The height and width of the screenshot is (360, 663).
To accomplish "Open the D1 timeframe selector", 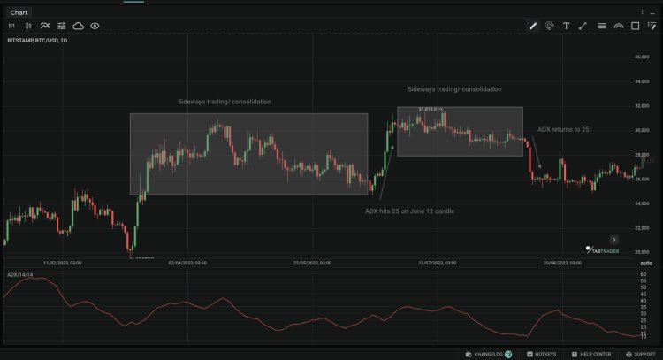I will pyautogui.click(x=12, y=26).
